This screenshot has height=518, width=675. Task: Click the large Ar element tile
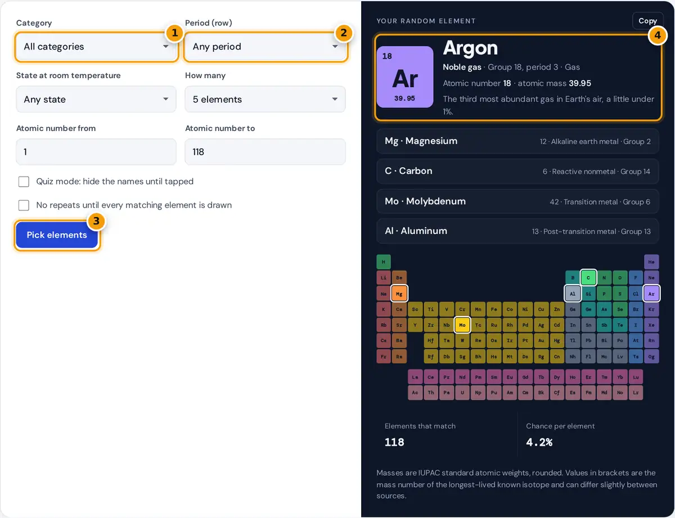point(405,77)
